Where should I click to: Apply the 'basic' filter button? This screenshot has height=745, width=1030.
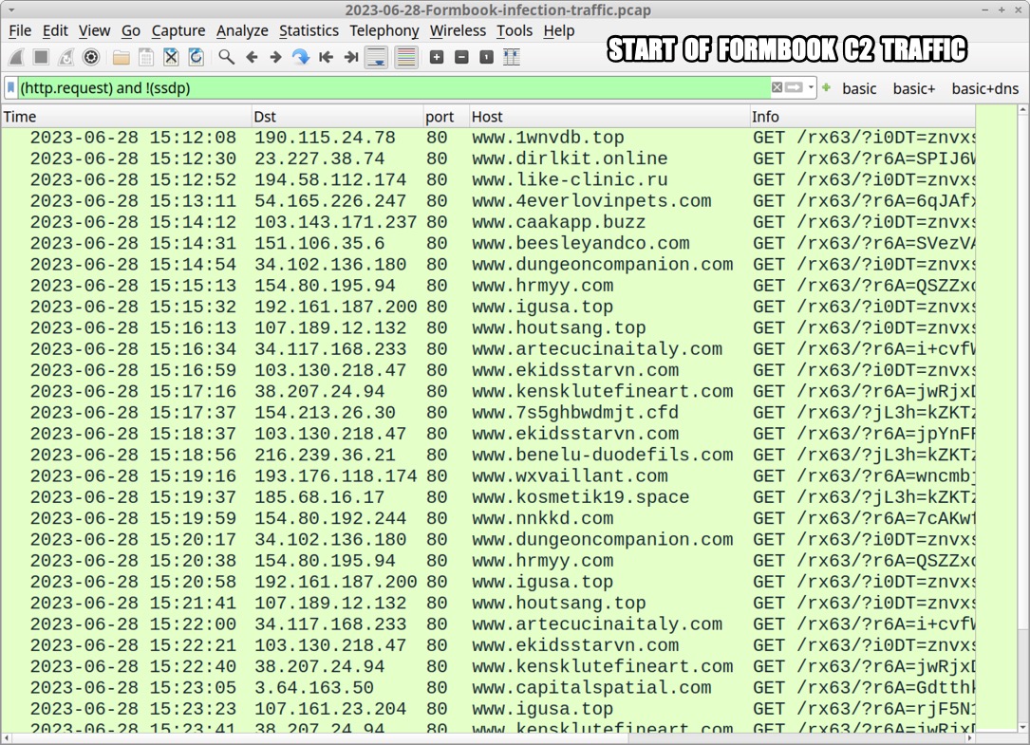[x=859, y=88]
